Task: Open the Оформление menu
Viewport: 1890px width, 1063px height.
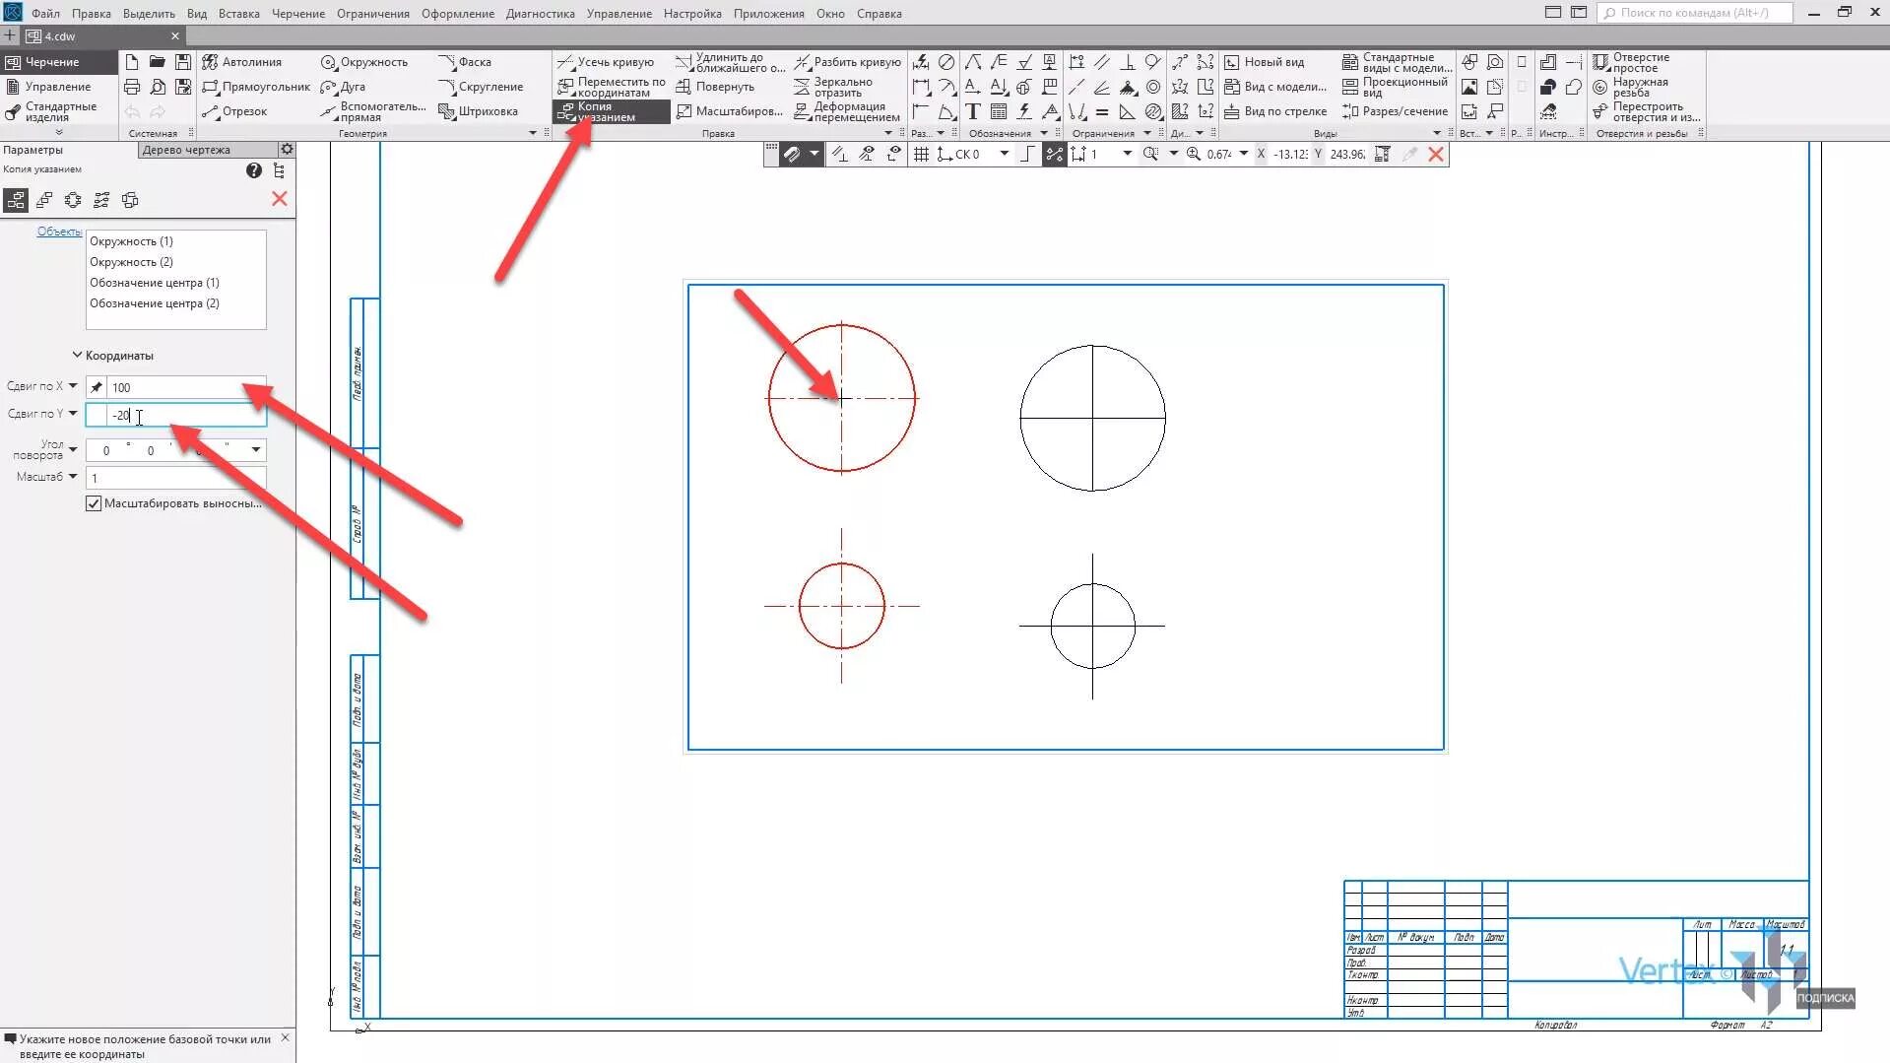Action: (x=458, y=13)
